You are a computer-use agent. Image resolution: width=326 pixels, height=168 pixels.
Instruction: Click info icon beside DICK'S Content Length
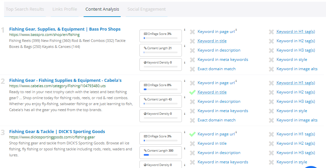[185, 149]
